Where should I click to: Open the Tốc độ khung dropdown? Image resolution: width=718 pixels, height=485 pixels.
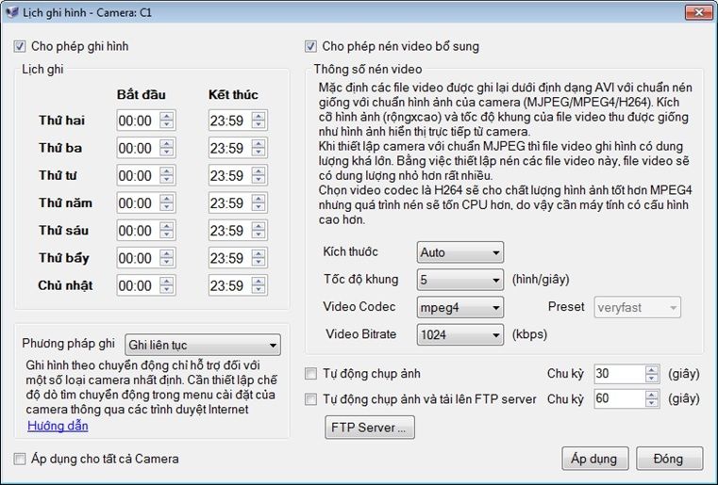click(460, 280)
